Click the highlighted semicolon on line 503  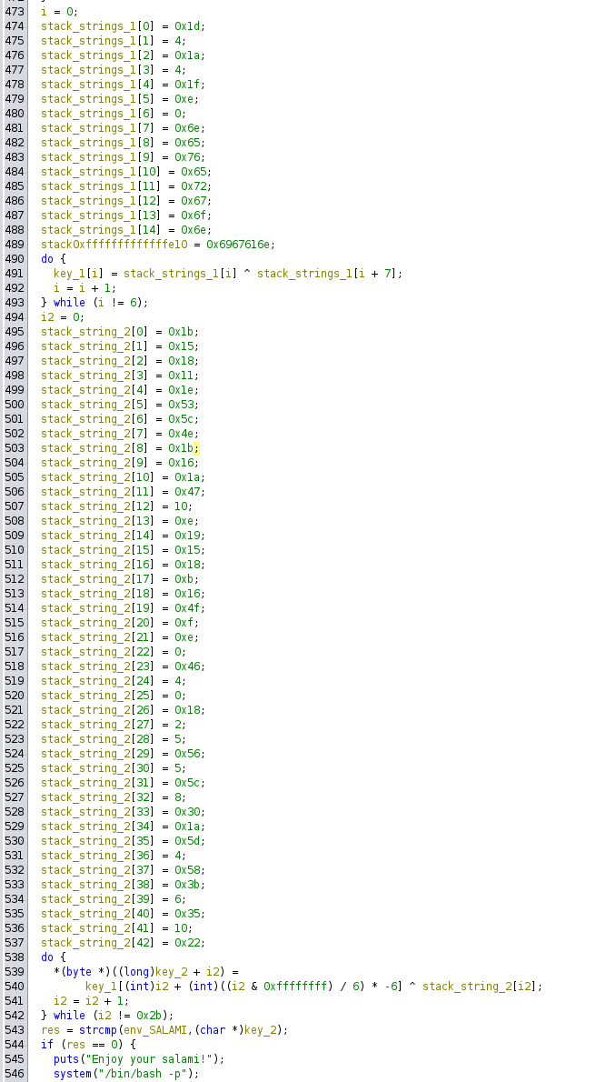pos(195,447)
